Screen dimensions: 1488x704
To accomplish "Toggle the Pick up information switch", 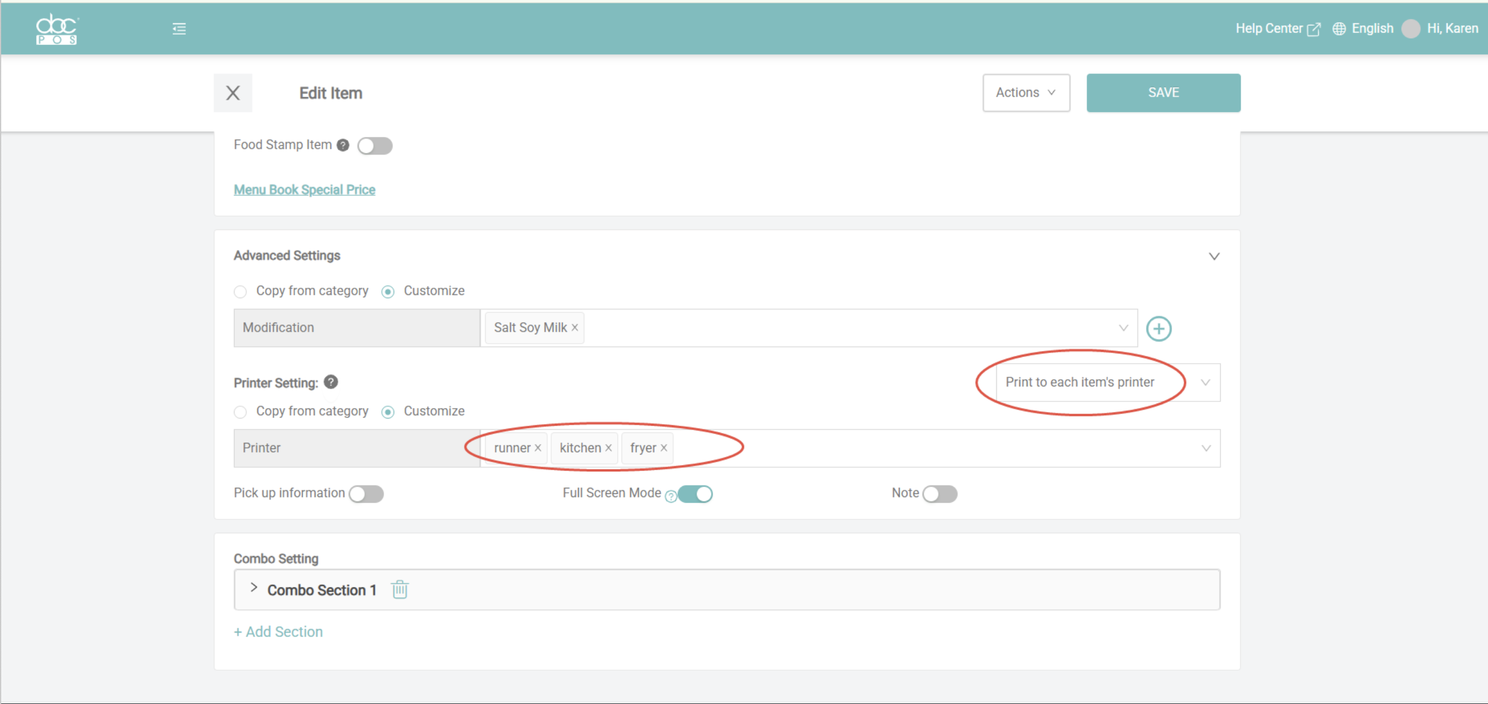I will coord(366,494).
